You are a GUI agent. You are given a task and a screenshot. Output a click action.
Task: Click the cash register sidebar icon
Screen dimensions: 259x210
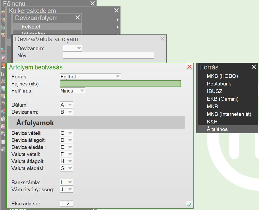(3, 104)
